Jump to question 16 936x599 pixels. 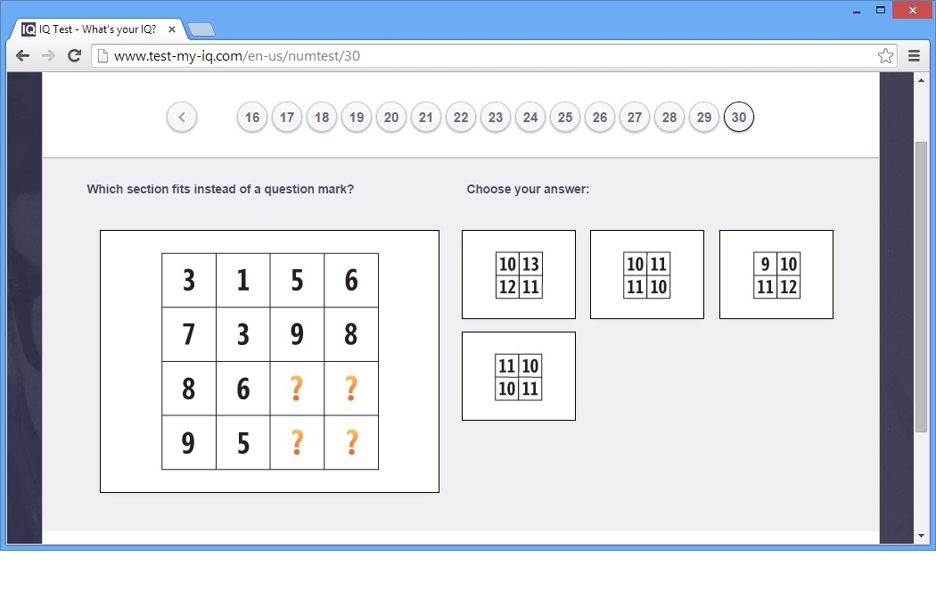click(x=252, y=117)
